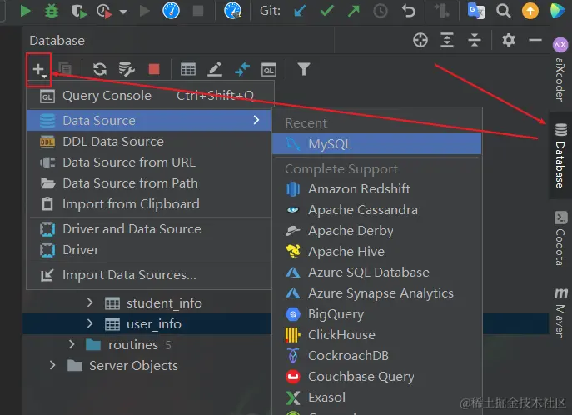Push commits with green up-right arrow

tap(353, 11)
